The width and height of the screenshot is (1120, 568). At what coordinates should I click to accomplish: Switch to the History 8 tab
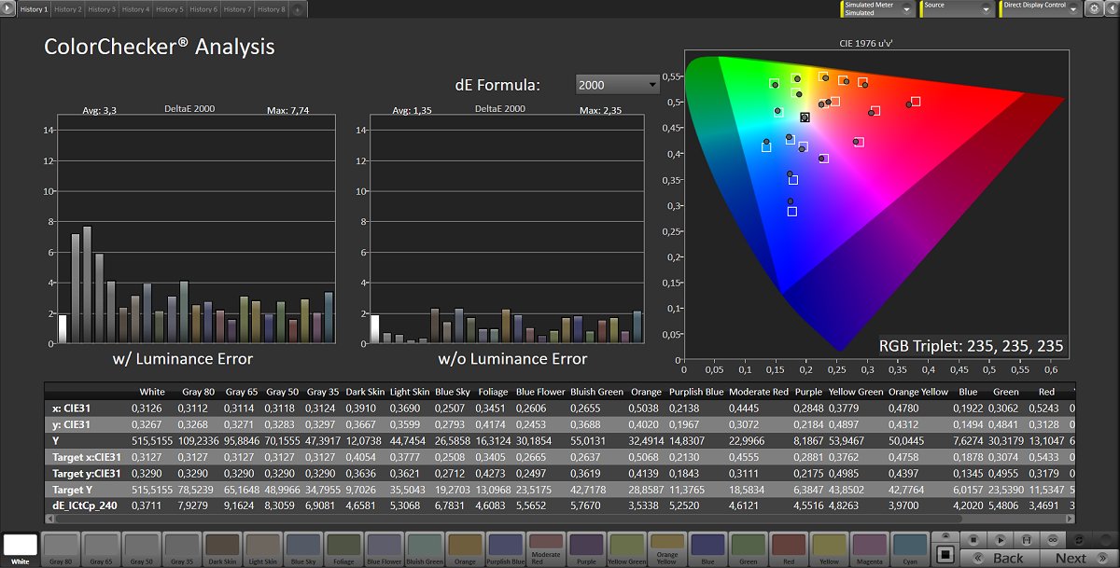point(272,9)
